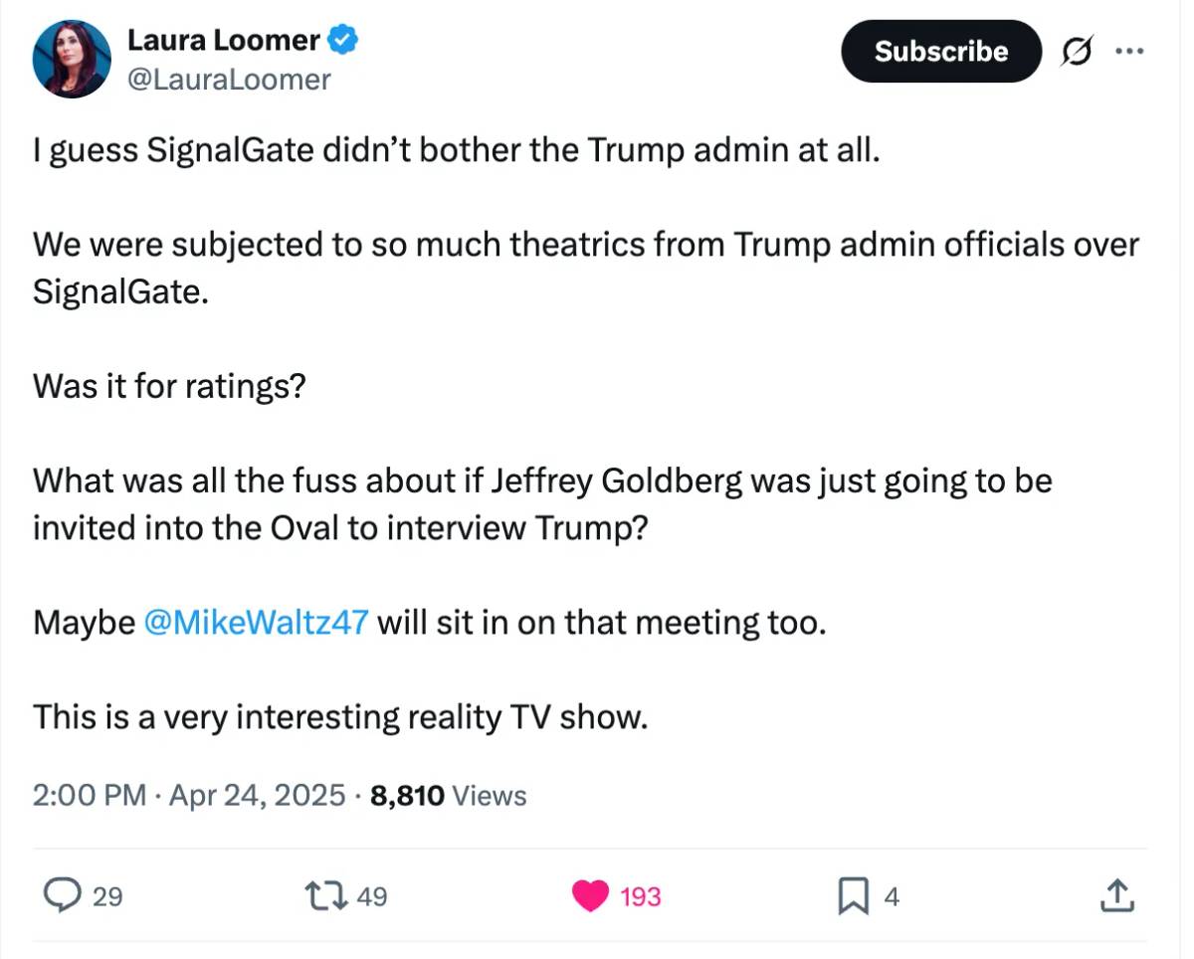This screenshot has width=1194, height=959.
Task: Open the share upload-arrow icon
Action: point(1115,896)
